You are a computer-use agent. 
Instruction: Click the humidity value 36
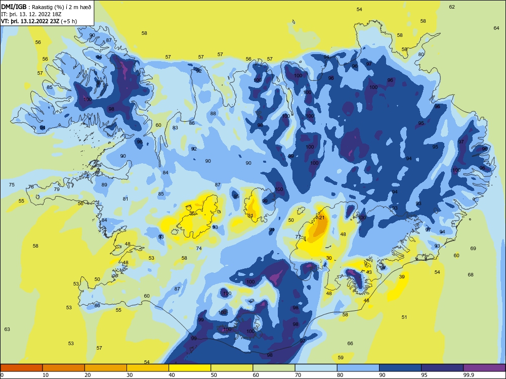click(x=192, y=213)
